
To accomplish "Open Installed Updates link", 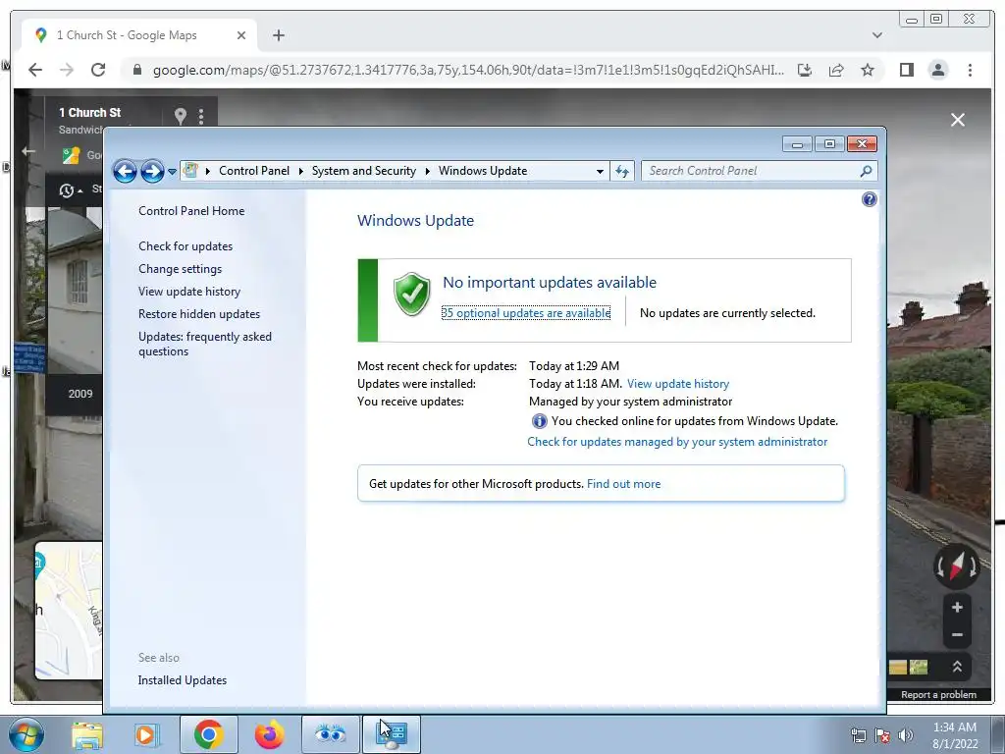I will tap(183, 680).
